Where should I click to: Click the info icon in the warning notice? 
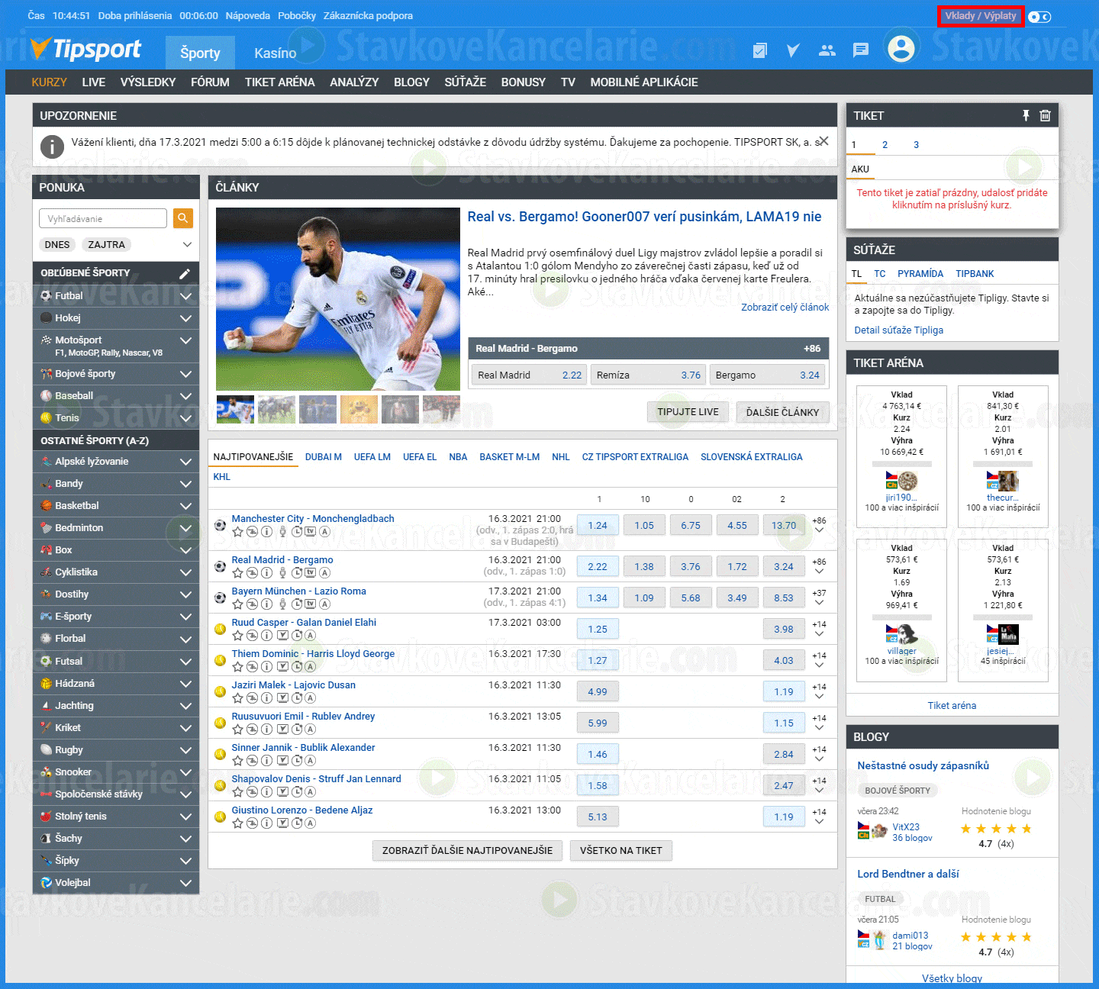point(51,147)
